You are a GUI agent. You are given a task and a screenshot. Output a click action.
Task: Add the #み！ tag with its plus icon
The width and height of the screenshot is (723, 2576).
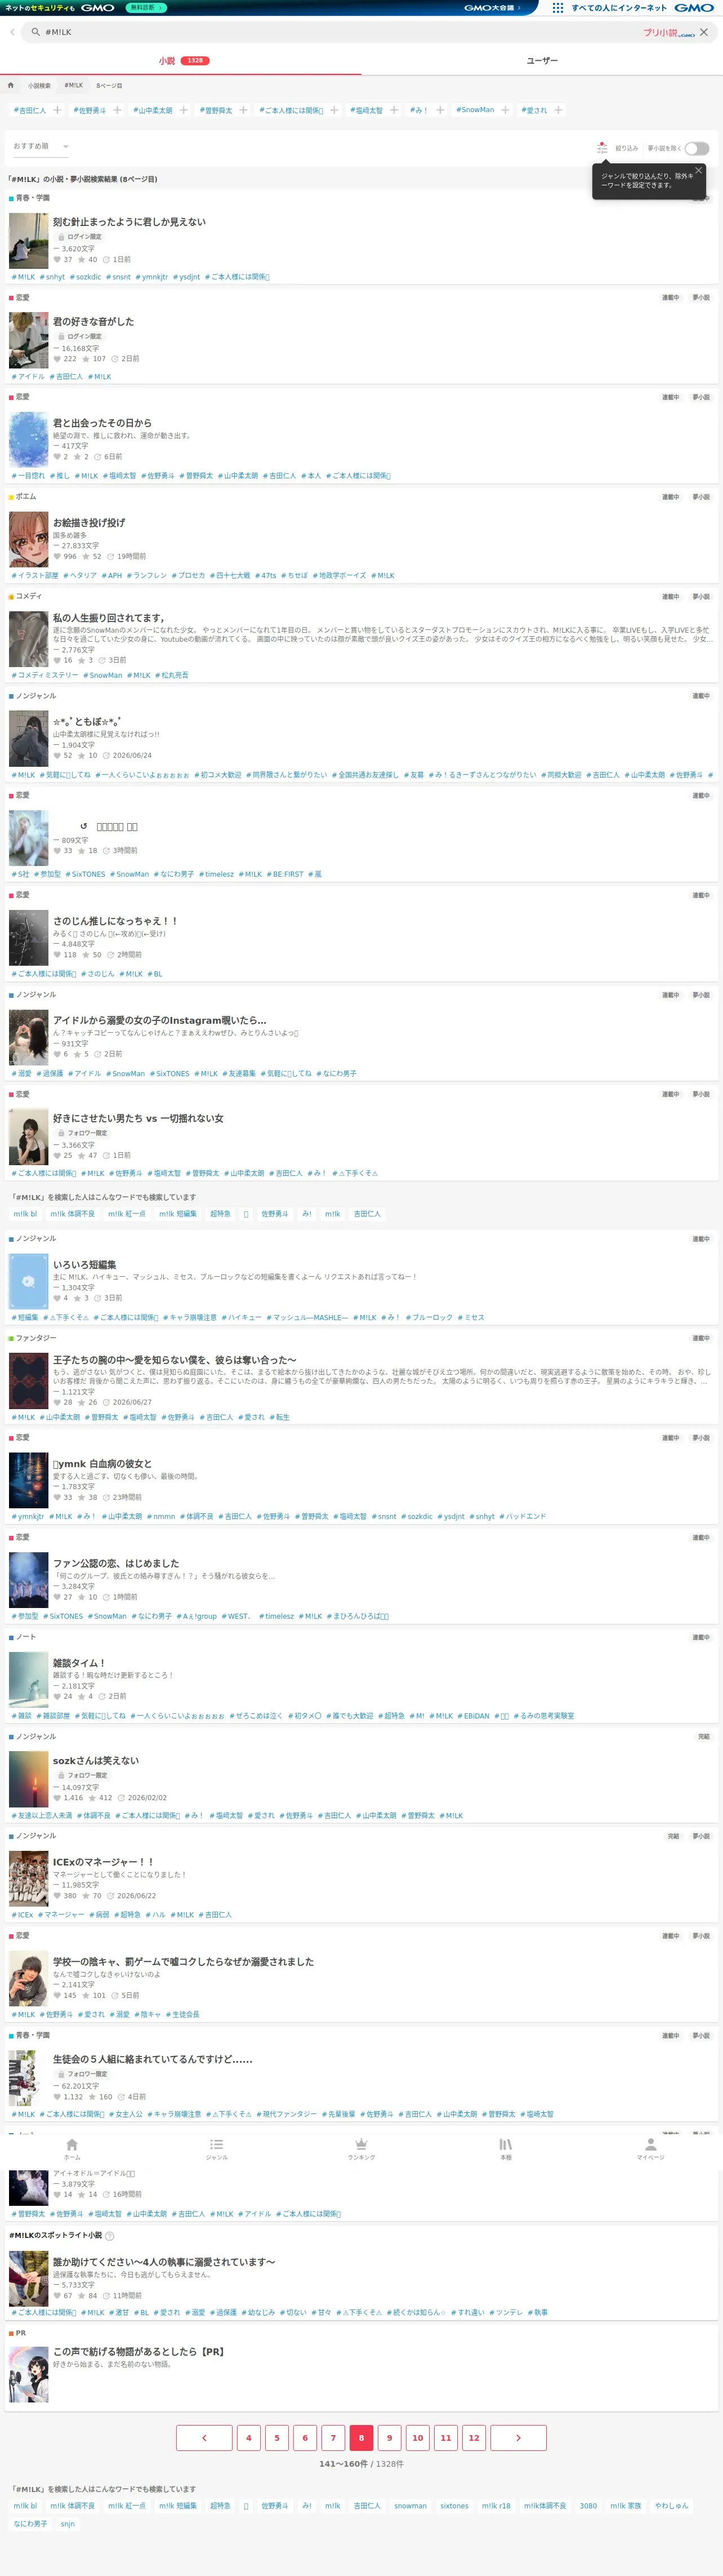(440, 110)
